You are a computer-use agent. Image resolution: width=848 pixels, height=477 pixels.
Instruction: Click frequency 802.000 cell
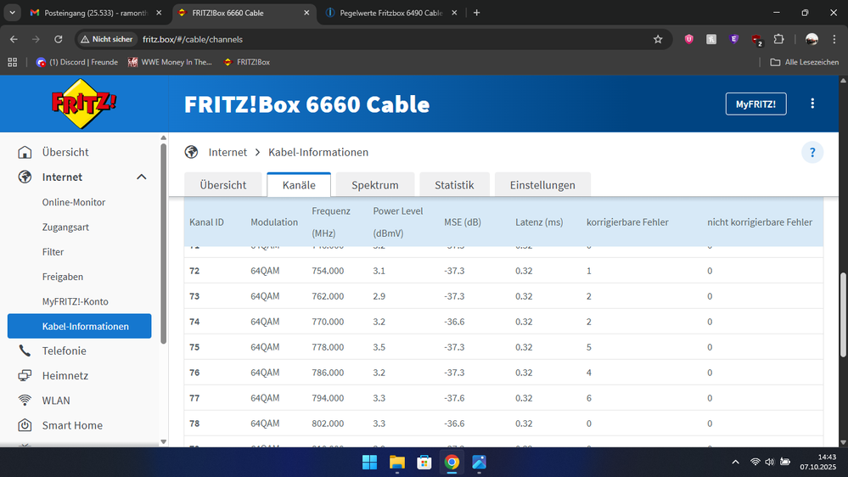coord(328,424)
